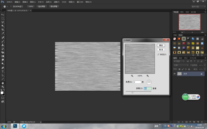Screen dimensions: 207x129
Task: Click the 100% button in options bar
Action: click(31, 7)
